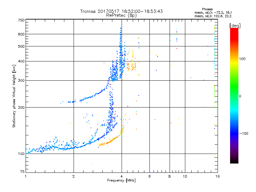Image resolution: width=256 pixels, height=192 pixels.
Task: Click the y-axis tick label '600'
Action: [x=21, y=34]
